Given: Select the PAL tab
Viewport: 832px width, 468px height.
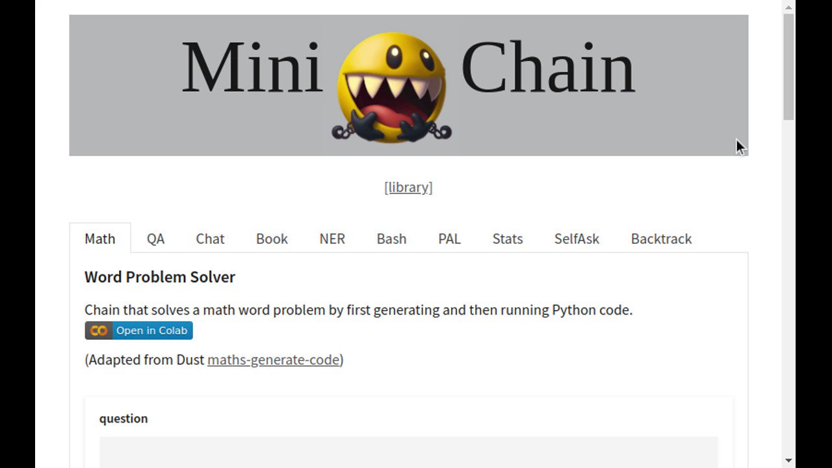Looking at the screenshot, I should pyautogui.click(x=449, y=239).
